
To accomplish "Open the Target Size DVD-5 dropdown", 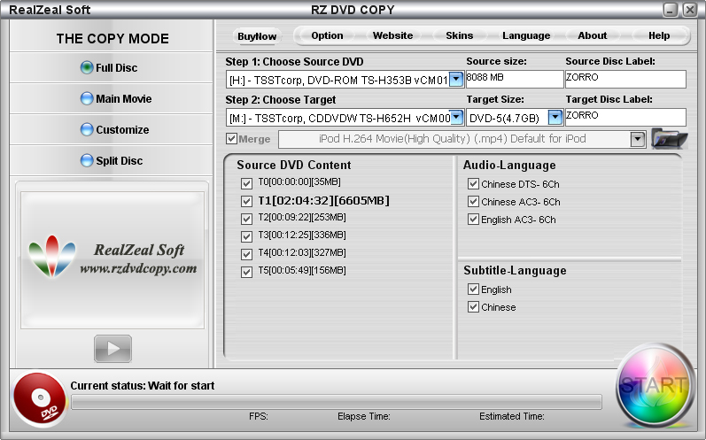I will [555, 117].
